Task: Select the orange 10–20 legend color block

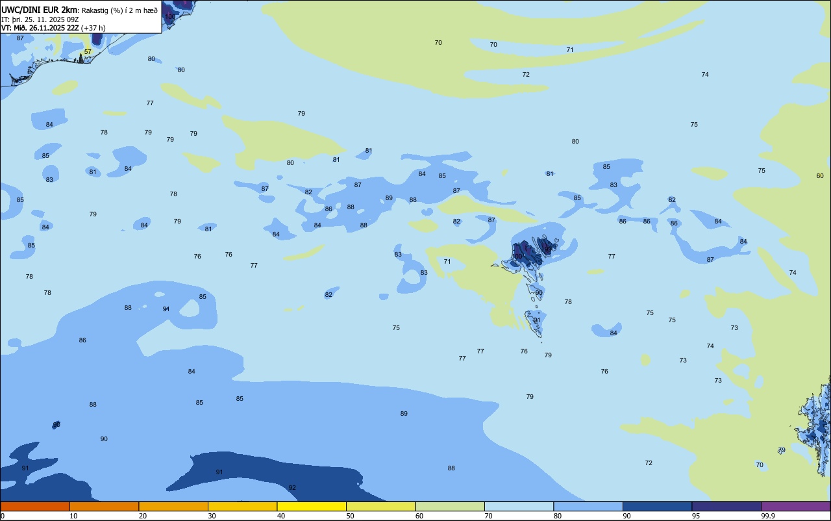Action: click(104, 506)
